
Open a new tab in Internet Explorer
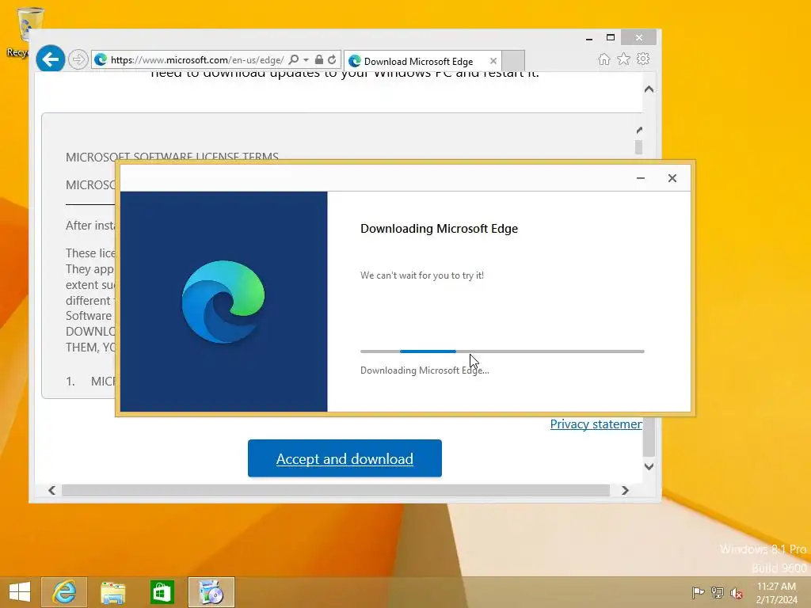tap(513, 60)
